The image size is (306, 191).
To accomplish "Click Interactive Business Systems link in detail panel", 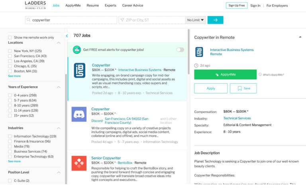I will 232,50.
